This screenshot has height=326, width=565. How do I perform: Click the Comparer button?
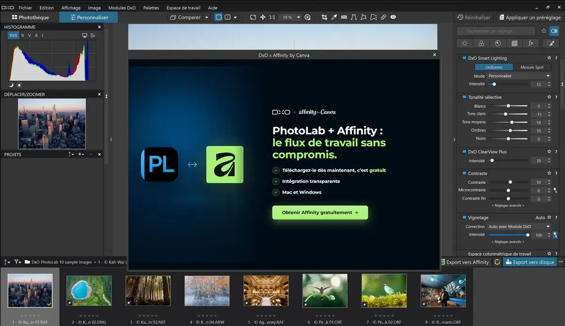185,17
